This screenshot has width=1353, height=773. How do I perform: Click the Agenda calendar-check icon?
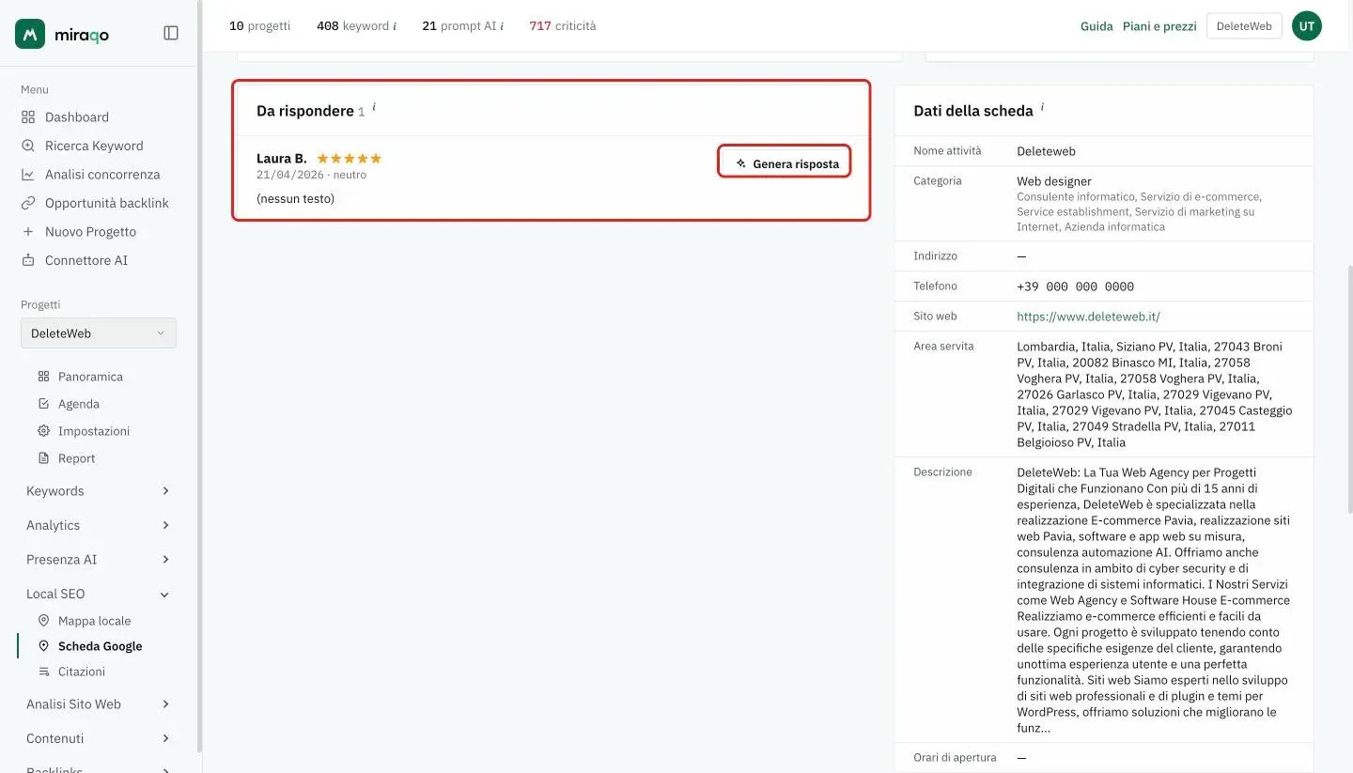(x=43, y=404)
